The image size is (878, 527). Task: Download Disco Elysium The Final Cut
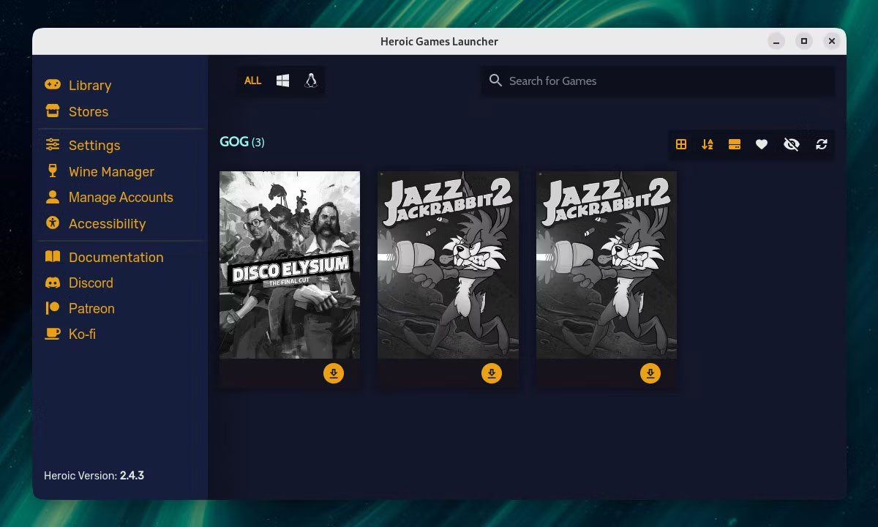[334, 373]
